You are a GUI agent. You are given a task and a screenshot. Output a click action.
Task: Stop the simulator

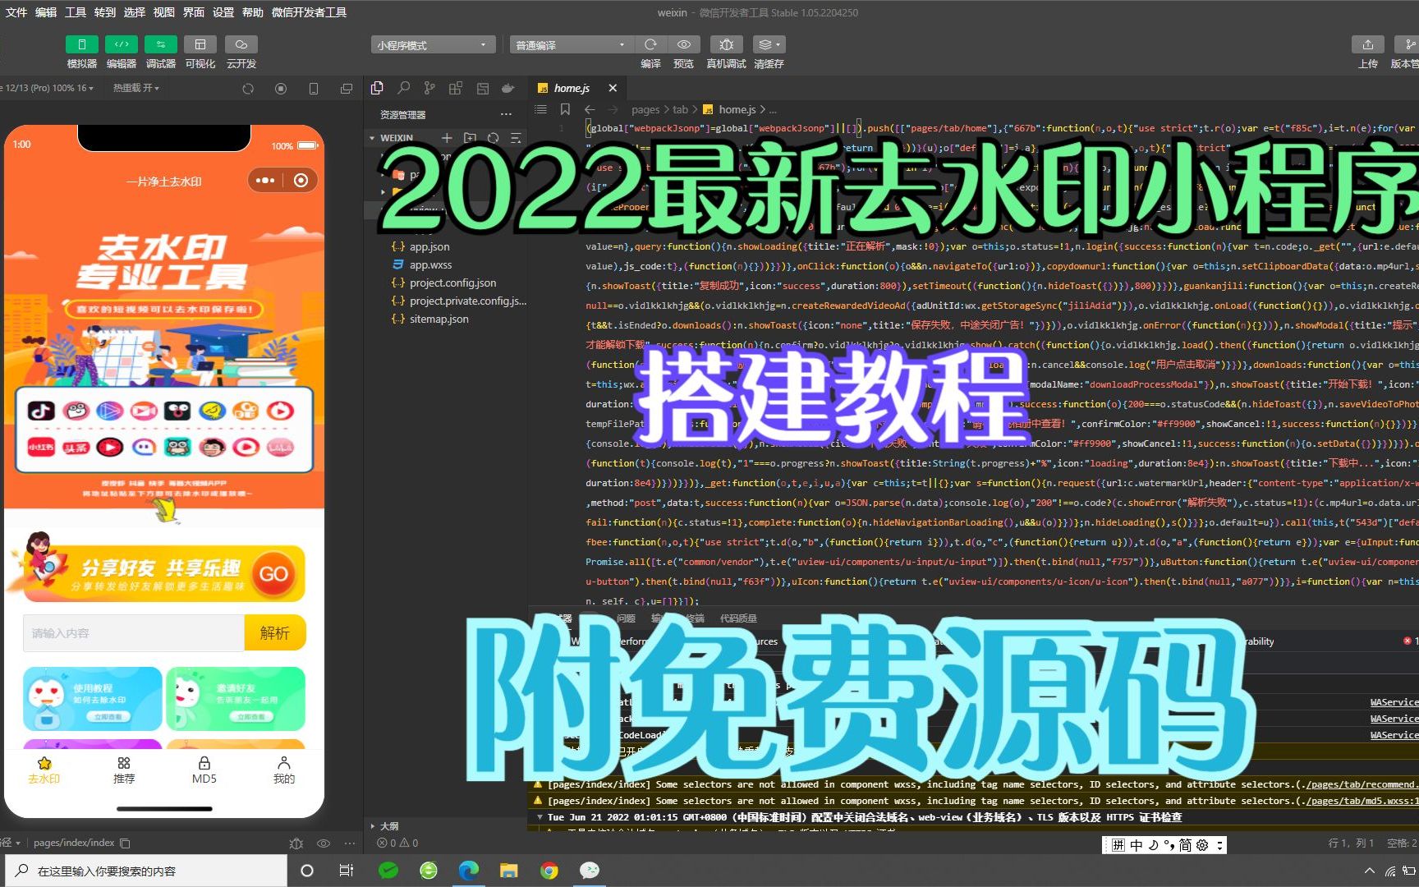pos(281,89)
